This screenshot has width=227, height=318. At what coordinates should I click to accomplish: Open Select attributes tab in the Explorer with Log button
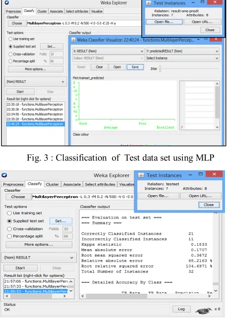(x=100, y=184)
